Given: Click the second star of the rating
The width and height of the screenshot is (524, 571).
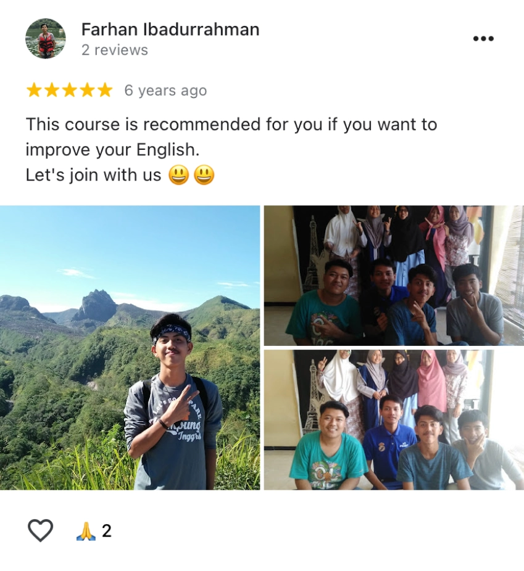Looking at the screenshot, I should [52, 90].
